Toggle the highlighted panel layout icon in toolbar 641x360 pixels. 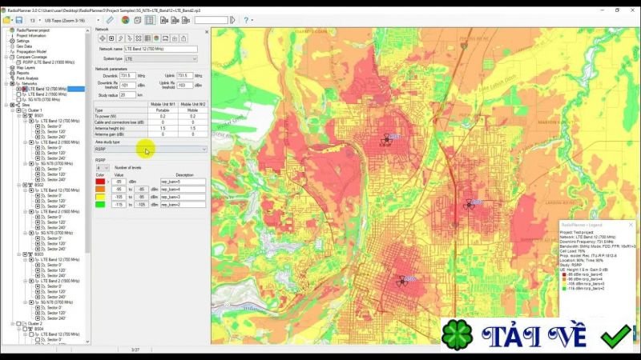tap(150, 20)
